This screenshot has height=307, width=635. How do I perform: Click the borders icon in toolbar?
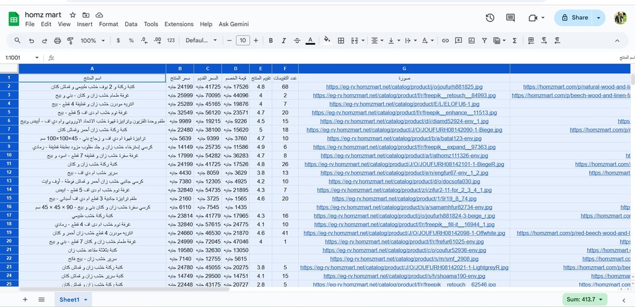click(340, 40)
